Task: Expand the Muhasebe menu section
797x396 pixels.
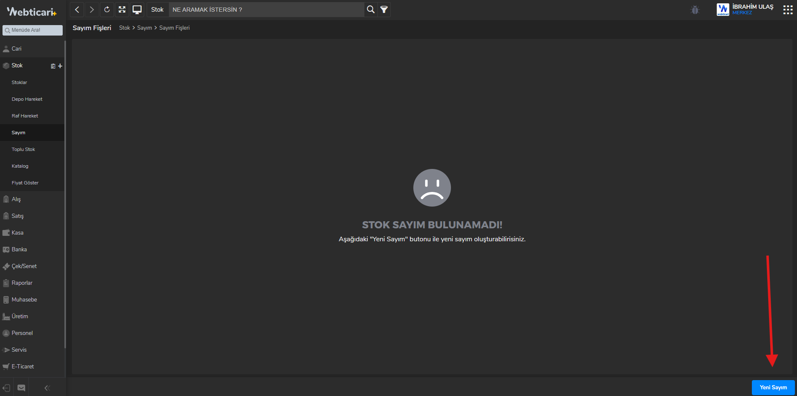Action: coord(24,300)
